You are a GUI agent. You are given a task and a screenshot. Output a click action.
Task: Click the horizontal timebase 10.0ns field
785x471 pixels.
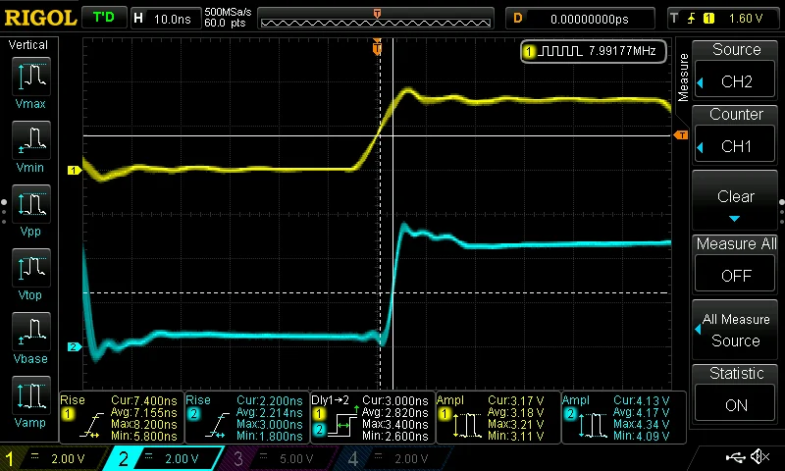point(165,19)
